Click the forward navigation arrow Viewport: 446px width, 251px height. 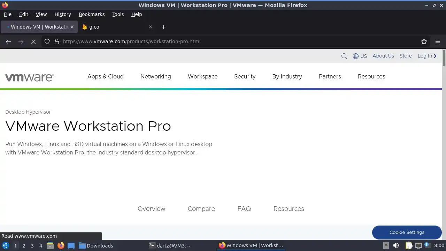coord(21,41)
